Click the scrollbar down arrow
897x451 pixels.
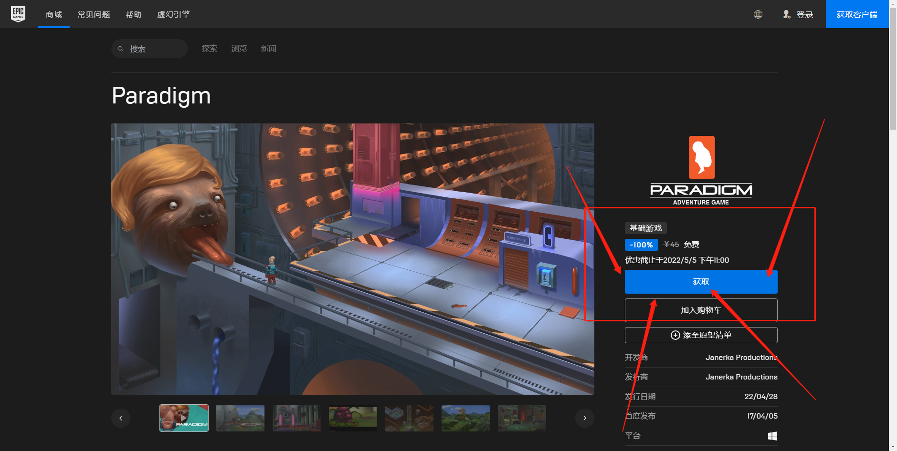[x=892, y=446]
